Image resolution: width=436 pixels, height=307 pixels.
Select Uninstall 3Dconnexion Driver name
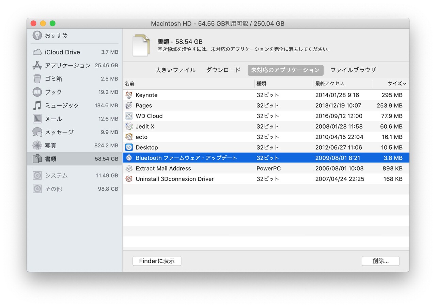(175, 179)
